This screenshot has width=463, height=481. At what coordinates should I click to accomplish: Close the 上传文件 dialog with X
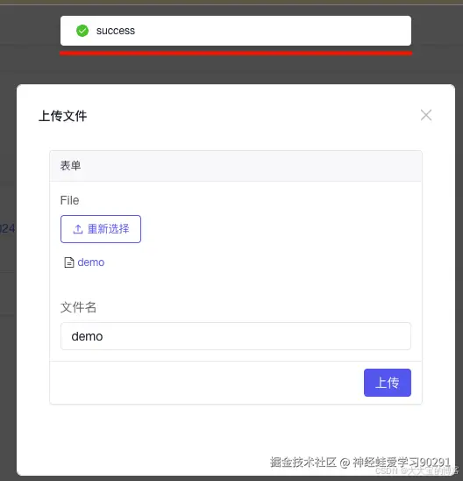click(426, 115)
